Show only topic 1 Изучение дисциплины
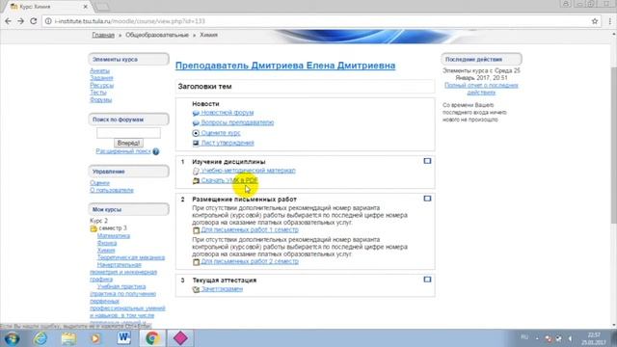Screen dimensions: 617x347 [x=427, y=161]
